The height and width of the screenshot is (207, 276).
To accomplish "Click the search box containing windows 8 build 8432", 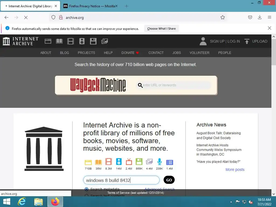I will [121, 180].
